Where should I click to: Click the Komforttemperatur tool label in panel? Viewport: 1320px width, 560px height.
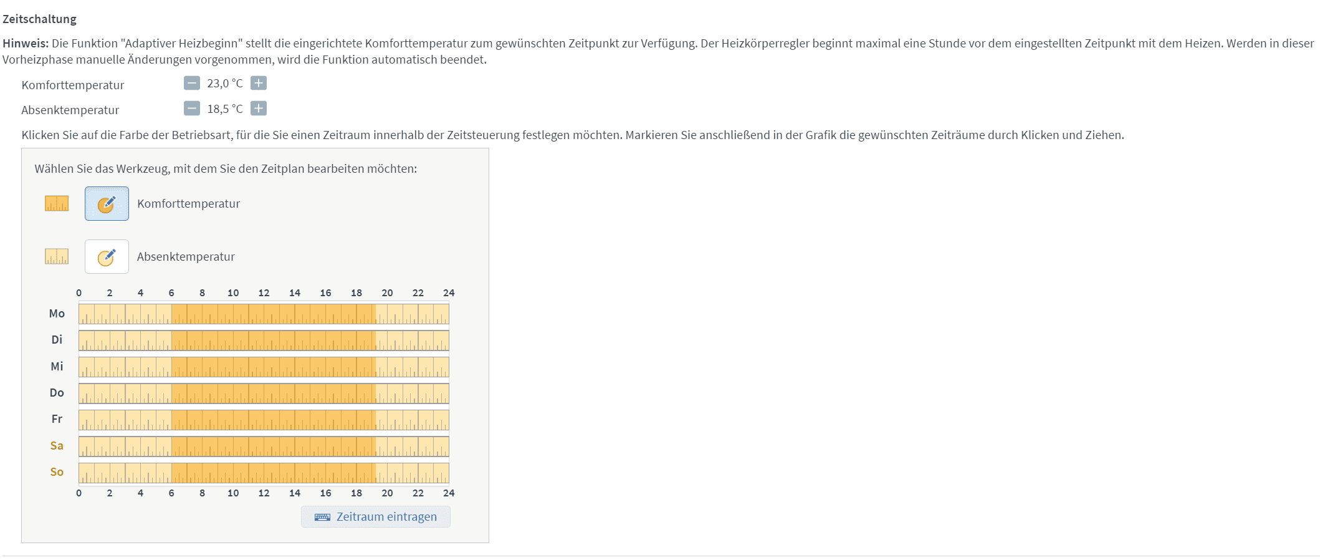coord(188,203)
